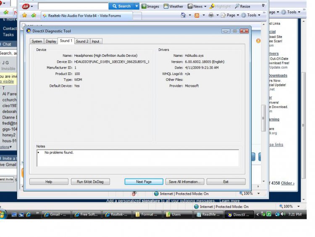Show hidden system tray icons arrow
The height and width of the screenshot is (237, 315).
[257, 215]
